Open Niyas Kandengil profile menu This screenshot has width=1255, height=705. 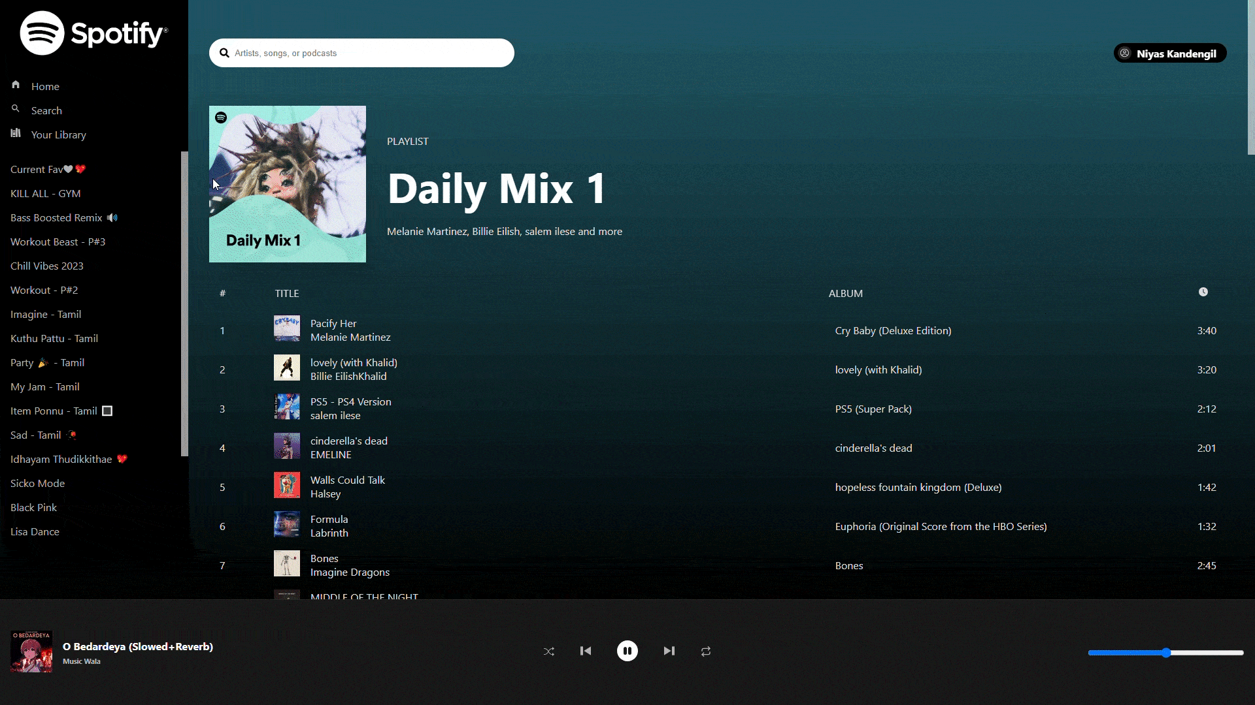(x=1169, y=54)
